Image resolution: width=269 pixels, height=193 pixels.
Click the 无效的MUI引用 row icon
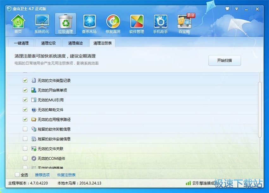click(x=34, y=100)
